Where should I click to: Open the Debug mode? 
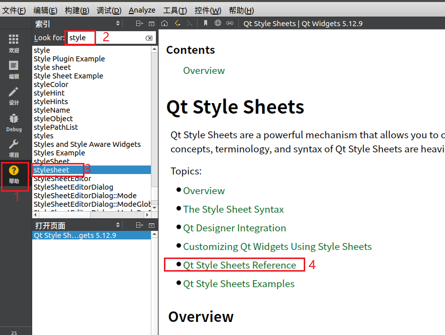click(14, 122)
